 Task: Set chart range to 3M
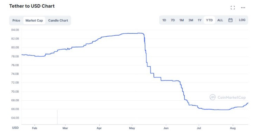191,20
